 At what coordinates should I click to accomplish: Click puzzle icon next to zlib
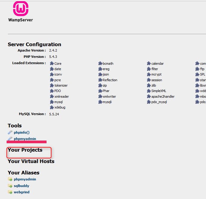pyautogui.click(x=149, y=85)
